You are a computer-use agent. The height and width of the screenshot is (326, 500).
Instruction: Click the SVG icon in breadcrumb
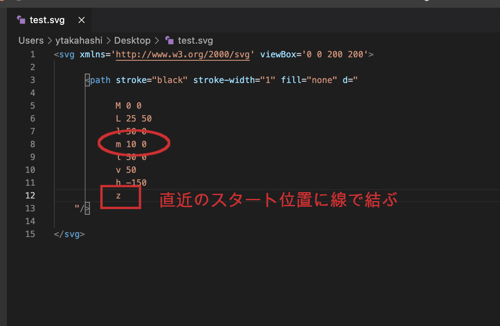(170, 41)
